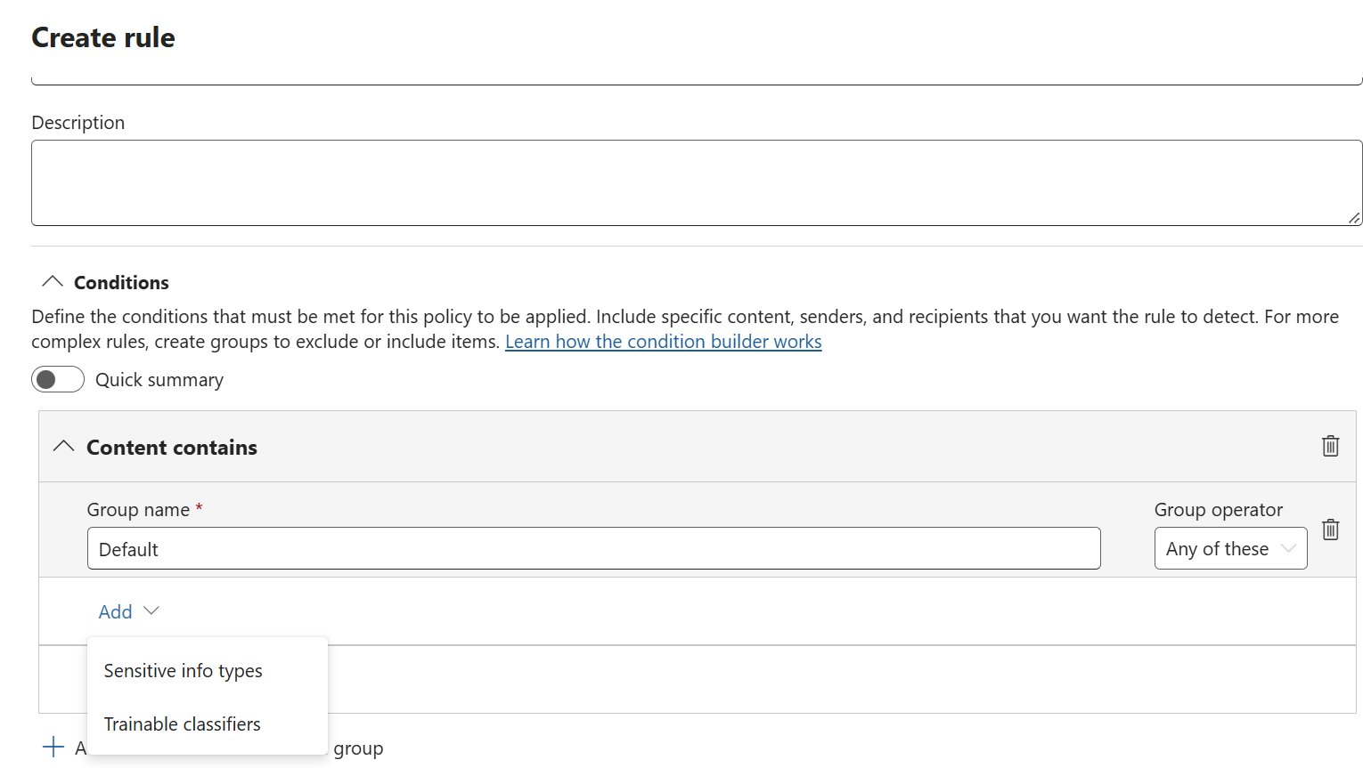Click the Quick summary label

(x=159, y=380)
